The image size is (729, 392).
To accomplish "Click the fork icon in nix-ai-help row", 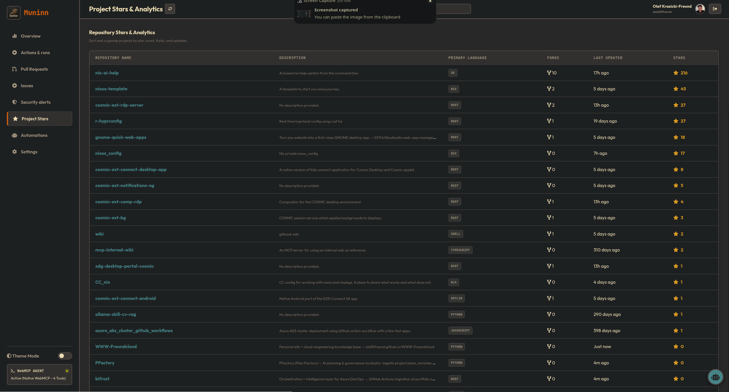I will (549, 73).
